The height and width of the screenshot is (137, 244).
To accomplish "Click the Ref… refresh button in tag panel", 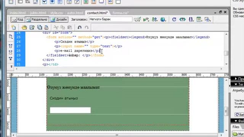I will point(239,115).
